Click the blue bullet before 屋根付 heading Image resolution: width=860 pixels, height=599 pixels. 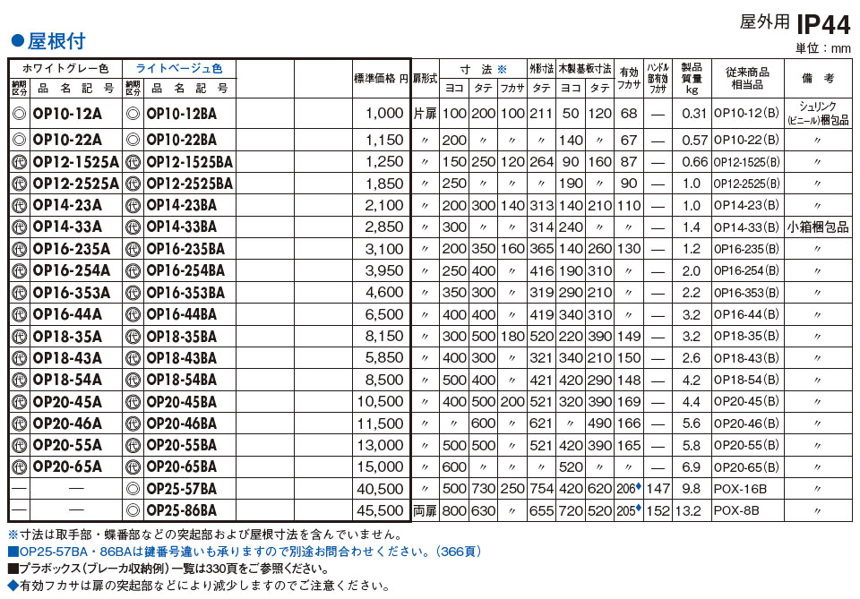tap(15, 41)
